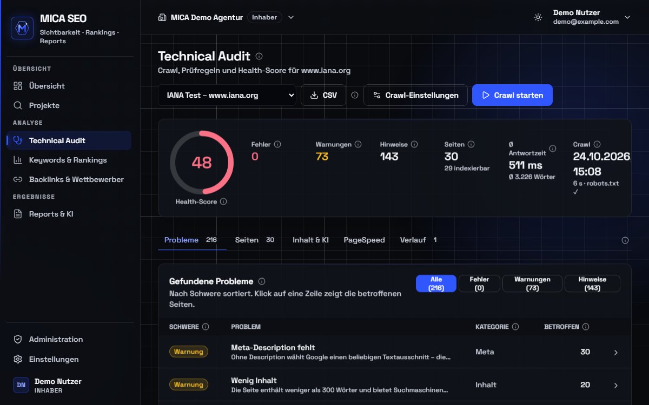This screenshot has height=405, width=649.
Task: Click the DN user avatar badge
Action: pos(21,385)
